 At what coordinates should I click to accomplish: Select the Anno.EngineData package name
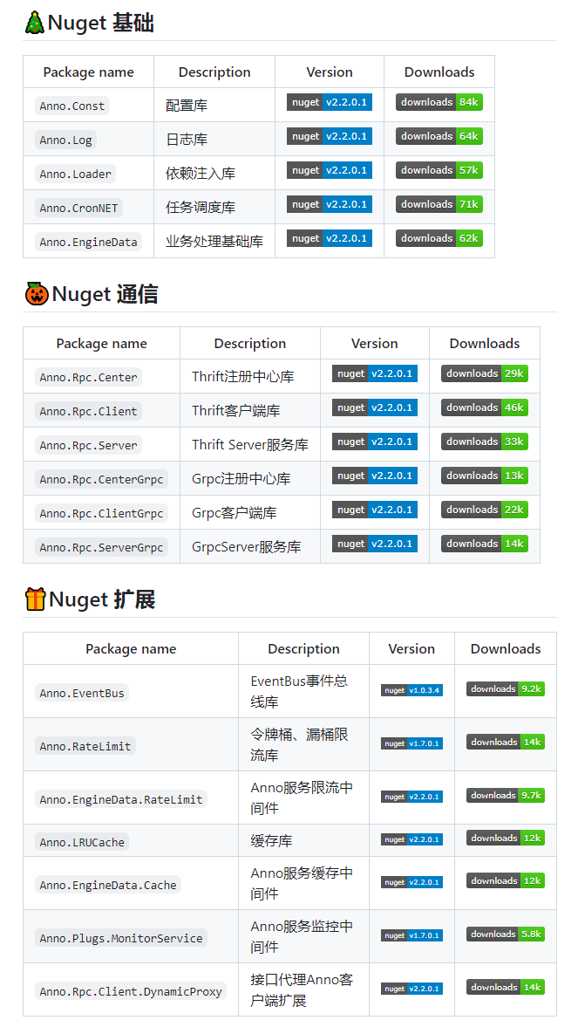tap(89, 242)
